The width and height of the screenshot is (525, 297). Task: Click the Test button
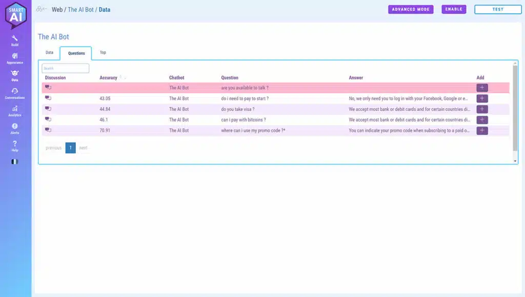tap(497, 9)
